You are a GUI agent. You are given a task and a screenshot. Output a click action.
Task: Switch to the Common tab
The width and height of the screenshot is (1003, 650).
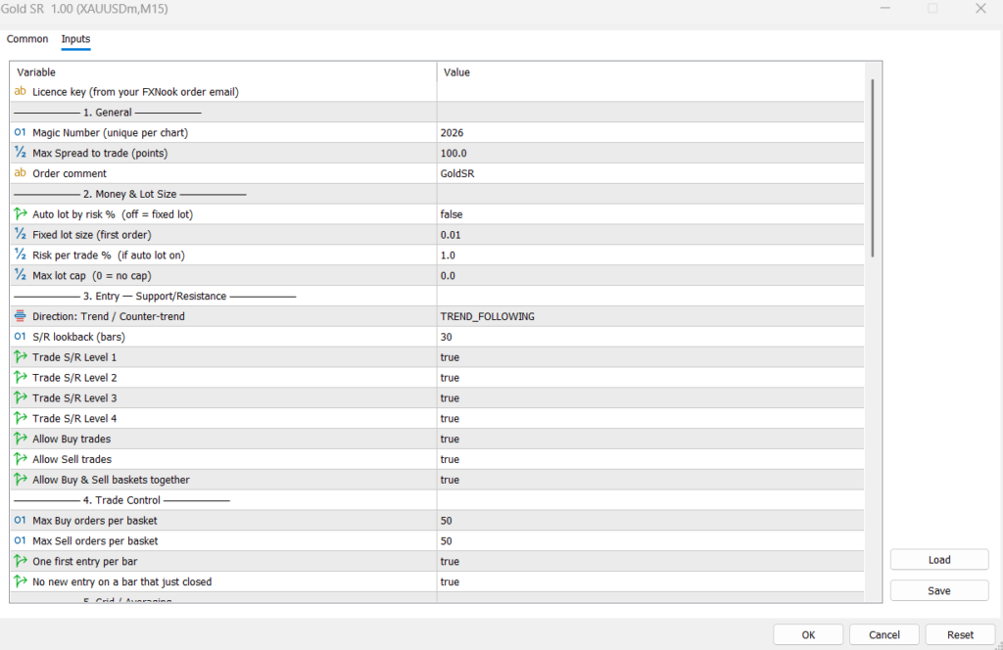[x=27, y=39]
